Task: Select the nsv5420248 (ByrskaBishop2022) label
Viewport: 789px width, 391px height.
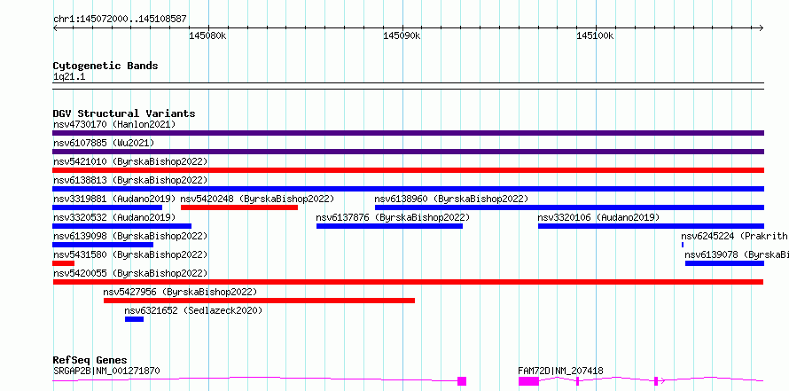Action: click(x=257, y=199)
